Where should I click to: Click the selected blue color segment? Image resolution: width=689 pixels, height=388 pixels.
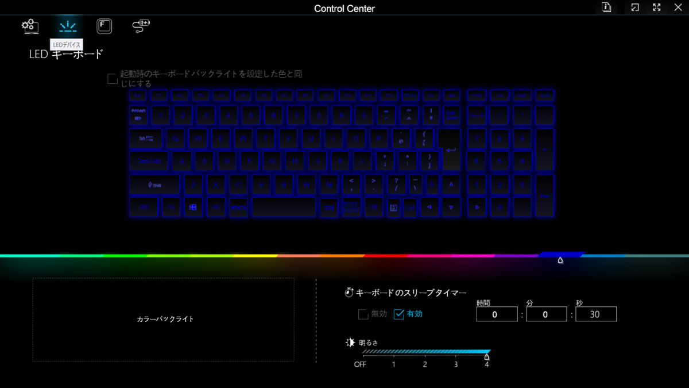[x=561, y=254]
